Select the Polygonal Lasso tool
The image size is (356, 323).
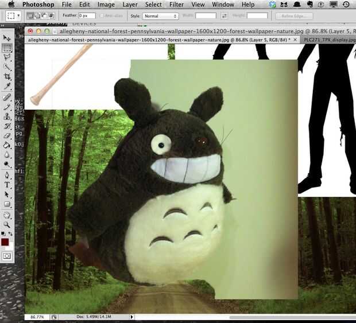7,57
